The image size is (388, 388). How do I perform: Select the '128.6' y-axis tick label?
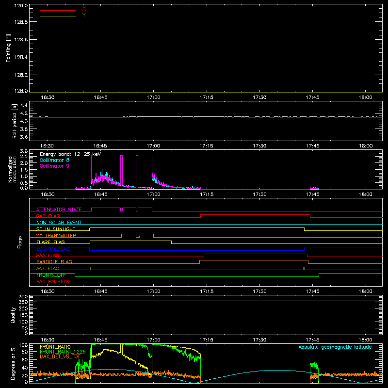point(21,40)
